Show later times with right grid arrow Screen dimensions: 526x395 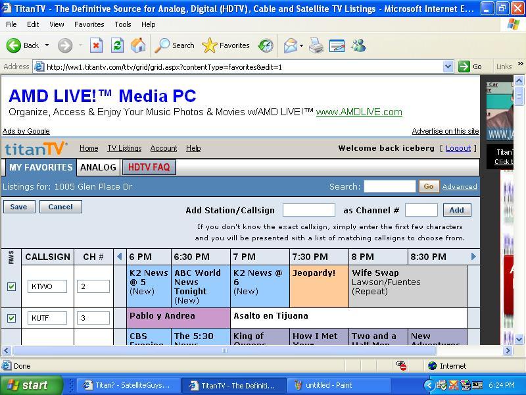coord(473,257)
